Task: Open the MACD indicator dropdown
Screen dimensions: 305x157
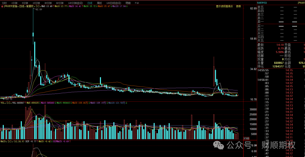Action: (4, 141)
